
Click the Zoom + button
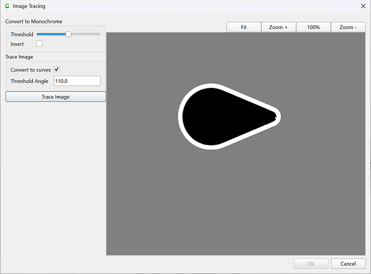click(x=279, y=27)
